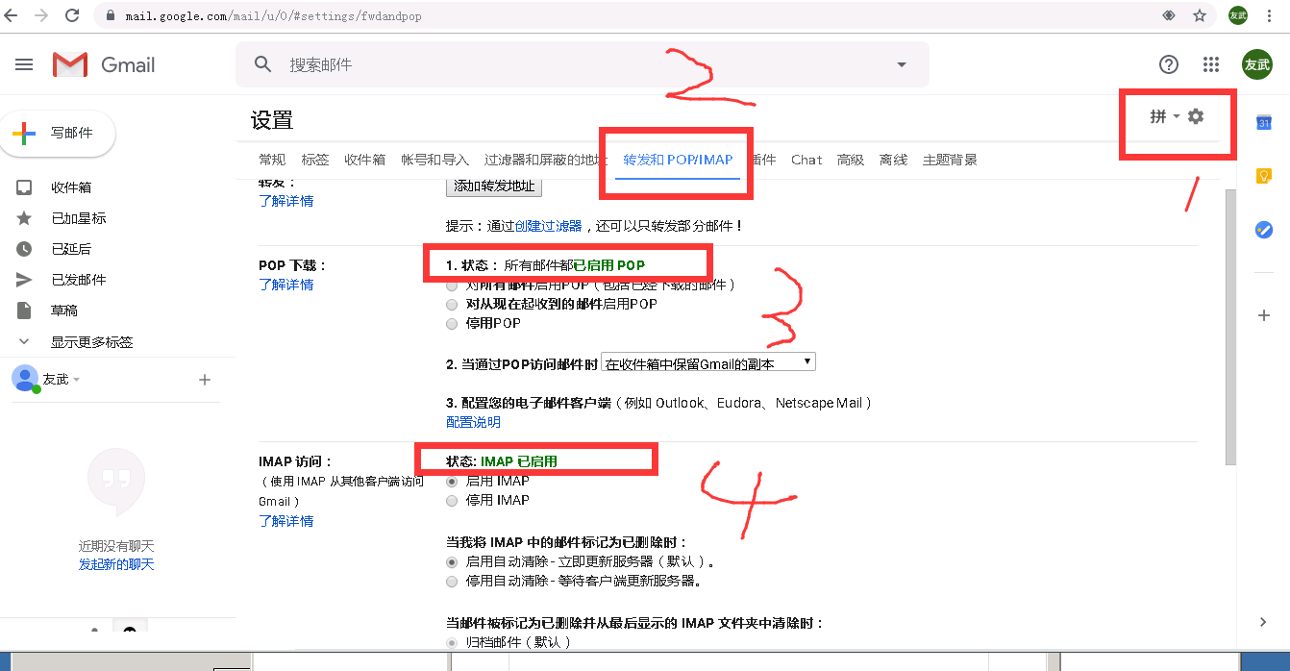
Task: Expand 显示更多标签 in the sidebar
Action: (91, 342)
